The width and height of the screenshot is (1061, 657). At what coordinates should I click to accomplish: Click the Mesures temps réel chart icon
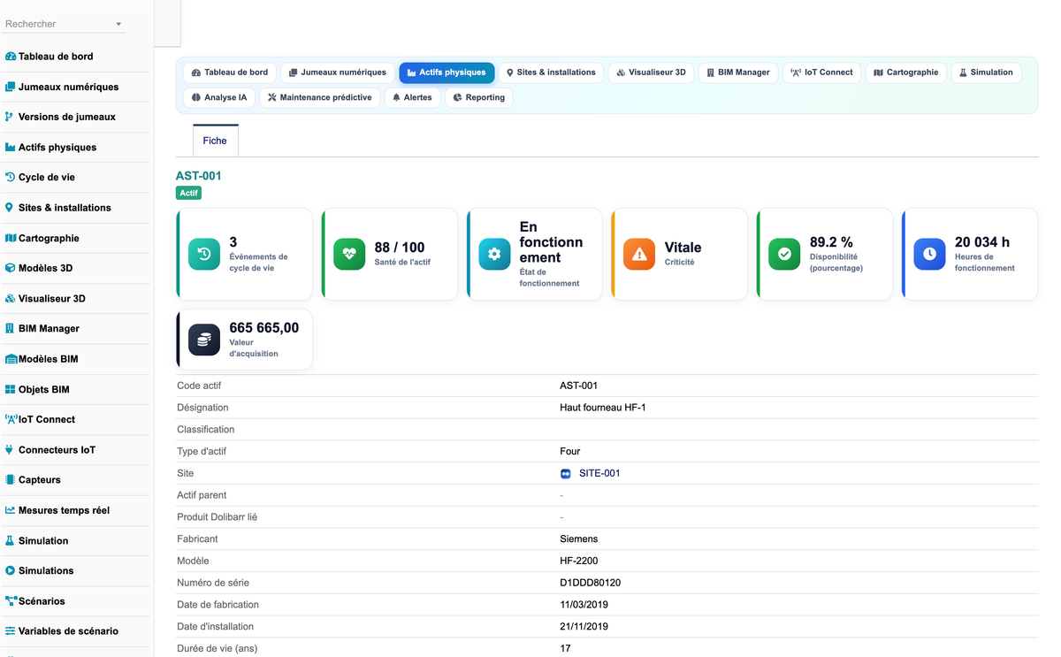point(11,510)
